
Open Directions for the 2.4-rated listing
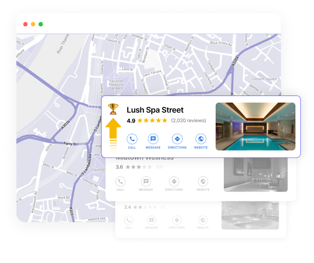coord(177,220)
